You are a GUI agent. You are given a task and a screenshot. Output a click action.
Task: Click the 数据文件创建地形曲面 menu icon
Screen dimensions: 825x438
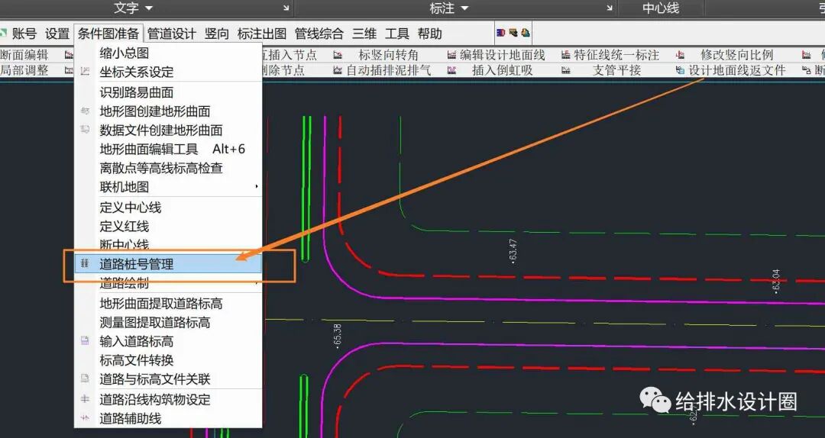click(x=85, y=130)
